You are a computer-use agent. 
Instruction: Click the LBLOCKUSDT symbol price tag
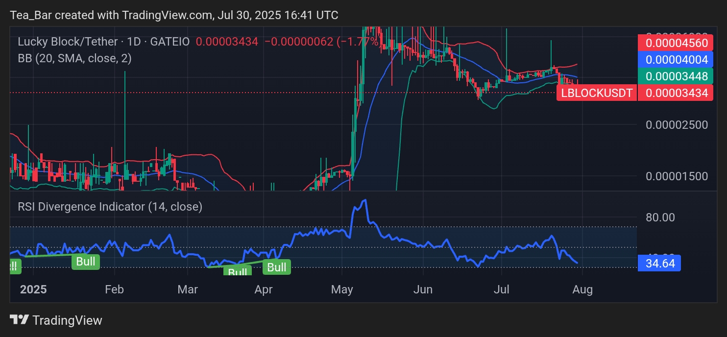(x=597, y=93)
